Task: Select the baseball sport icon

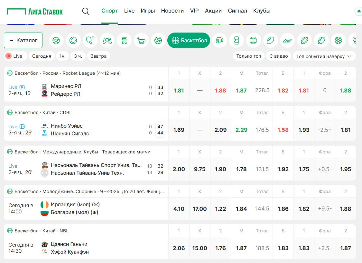Action: [253, 41]
